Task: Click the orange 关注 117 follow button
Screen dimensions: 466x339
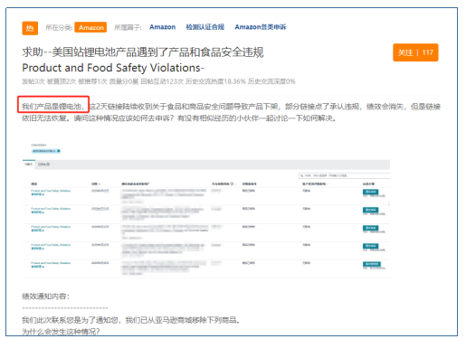Action: pyautogui.click(x=415, y=52)
